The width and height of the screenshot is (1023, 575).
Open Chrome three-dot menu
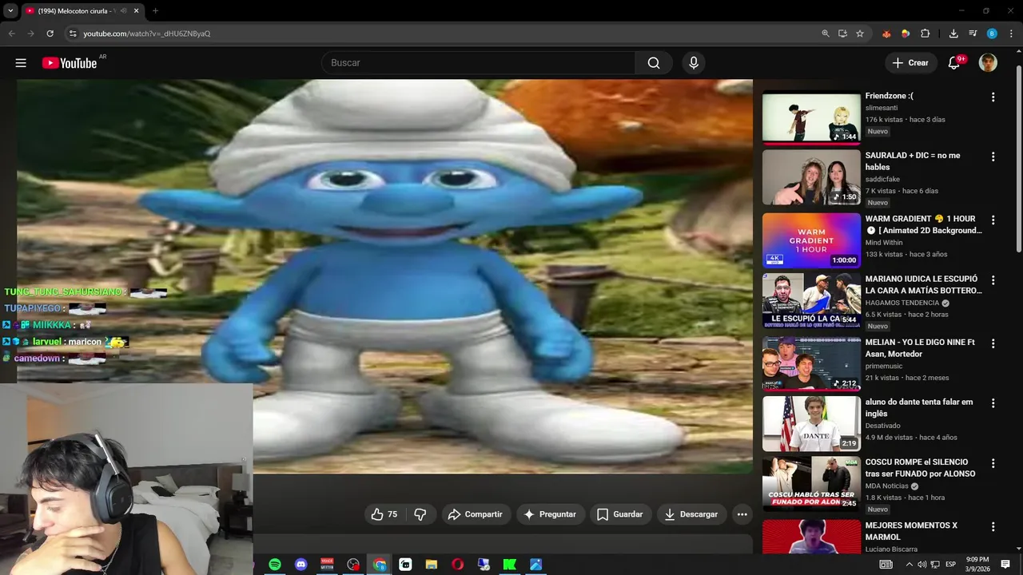pyautogui.click(x=1011, y=34)
